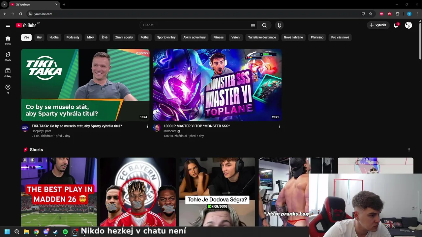Select the Akční adventury filter chip

[x=195, y=37]
